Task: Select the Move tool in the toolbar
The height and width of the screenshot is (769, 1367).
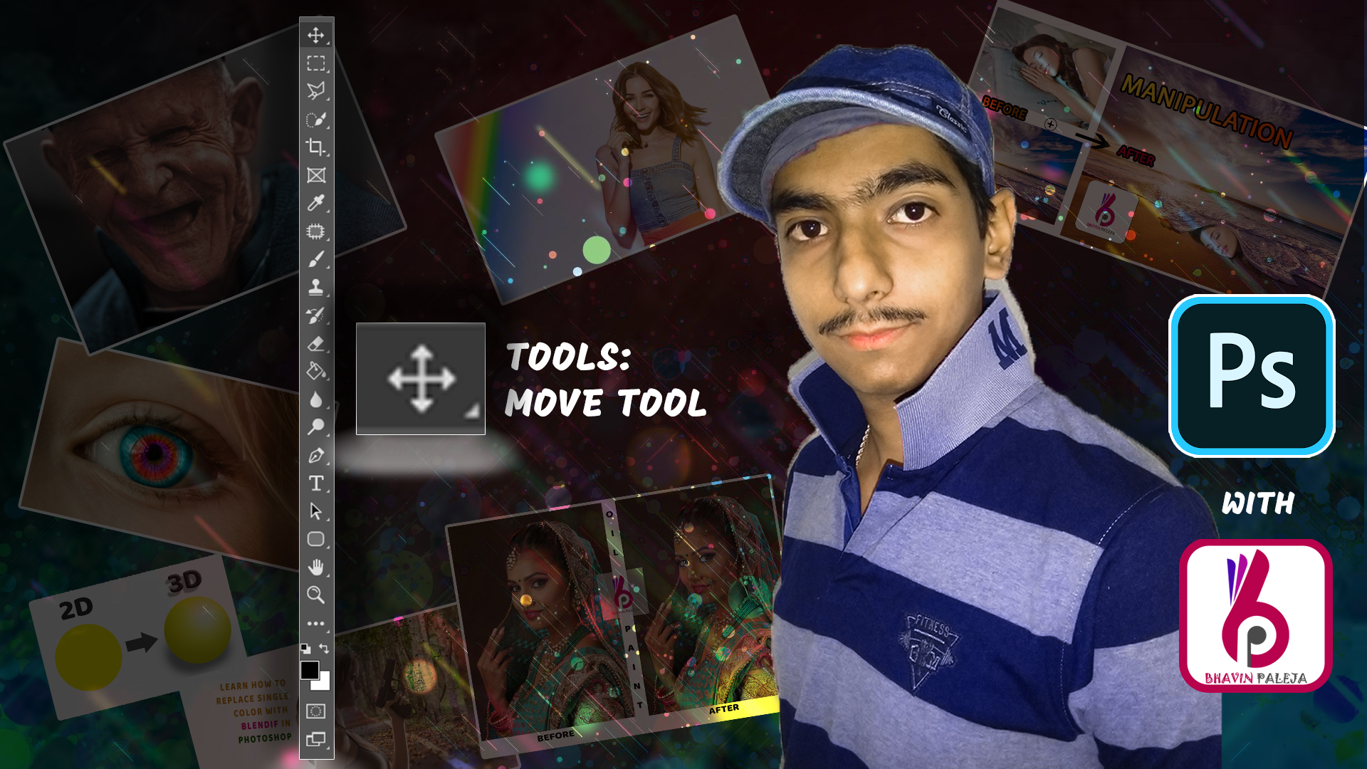Action: coord(316,35)
